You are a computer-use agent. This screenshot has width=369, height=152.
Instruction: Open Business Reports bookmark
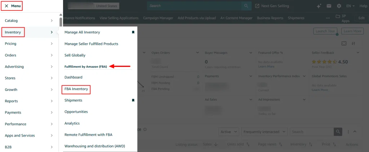tap(270, 18)
